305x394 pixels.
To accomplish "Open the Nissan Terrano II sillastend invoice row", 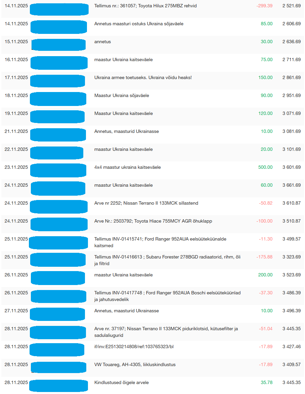I will [x=146, y=203].
